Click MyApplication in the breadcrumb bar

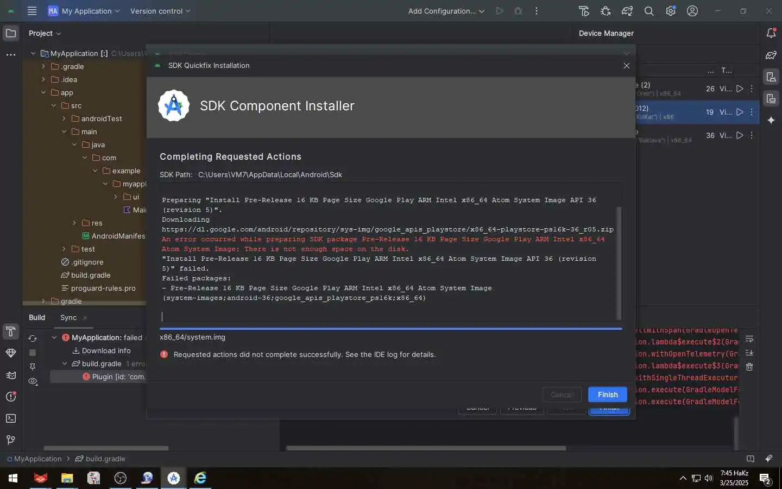point(34,459)
